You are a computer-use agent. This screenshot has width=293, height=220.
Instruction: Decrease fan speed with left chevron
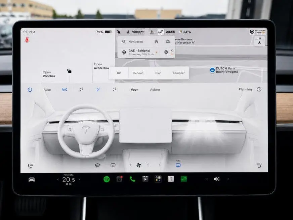[131, 165]
